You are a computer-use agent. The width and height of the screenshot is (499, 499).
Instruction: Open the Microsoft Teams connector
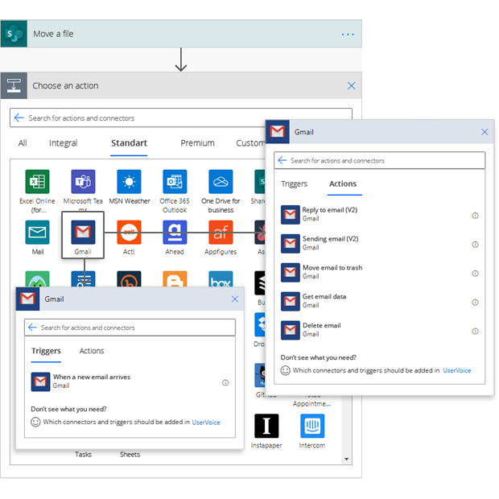coord(83,182)
